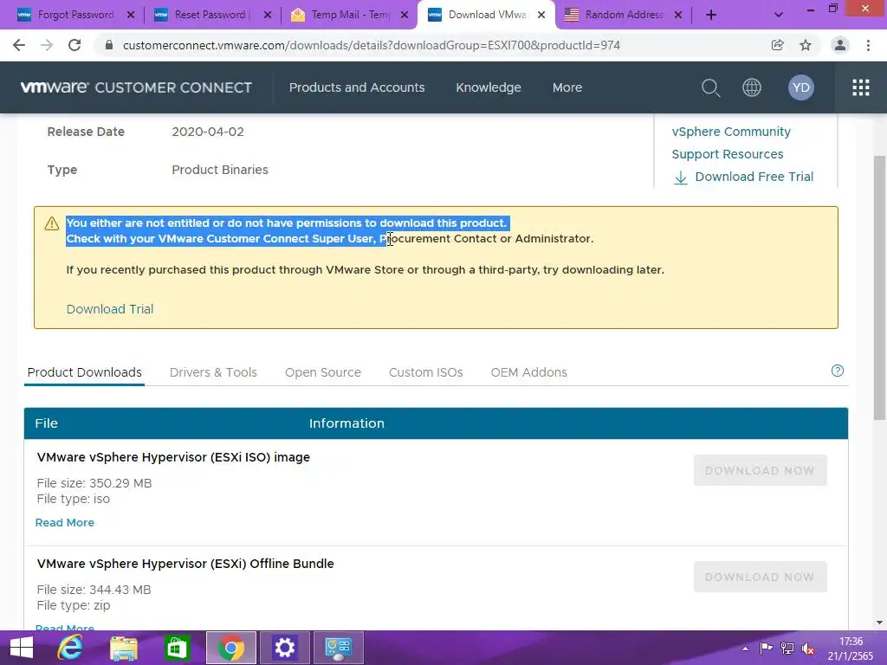Open the Windows Start button
Viewport: 887px width, 665px height.
22,648
